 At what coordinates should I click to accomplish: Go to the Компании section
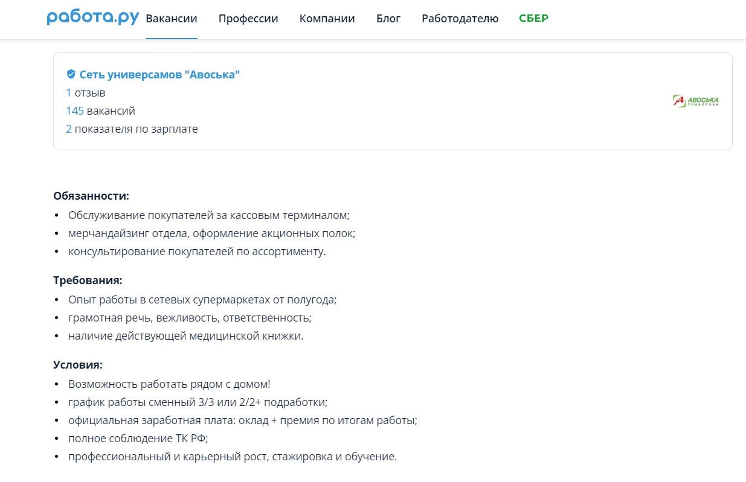point(327,18)
